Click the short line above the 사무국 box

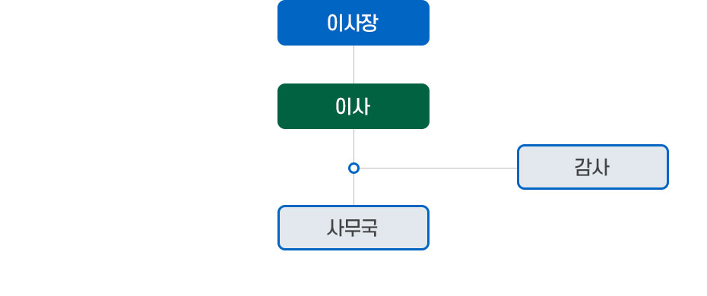tap(354, 190)
